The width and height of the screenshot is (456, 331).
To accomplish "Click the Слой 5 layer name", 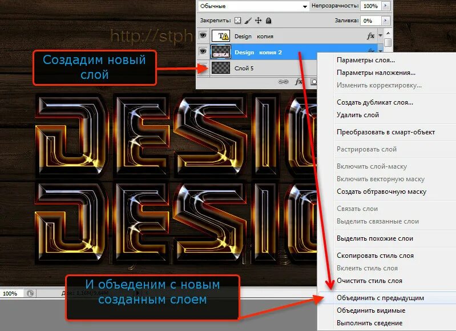I will pyautogui.click(x=244, y=68).
